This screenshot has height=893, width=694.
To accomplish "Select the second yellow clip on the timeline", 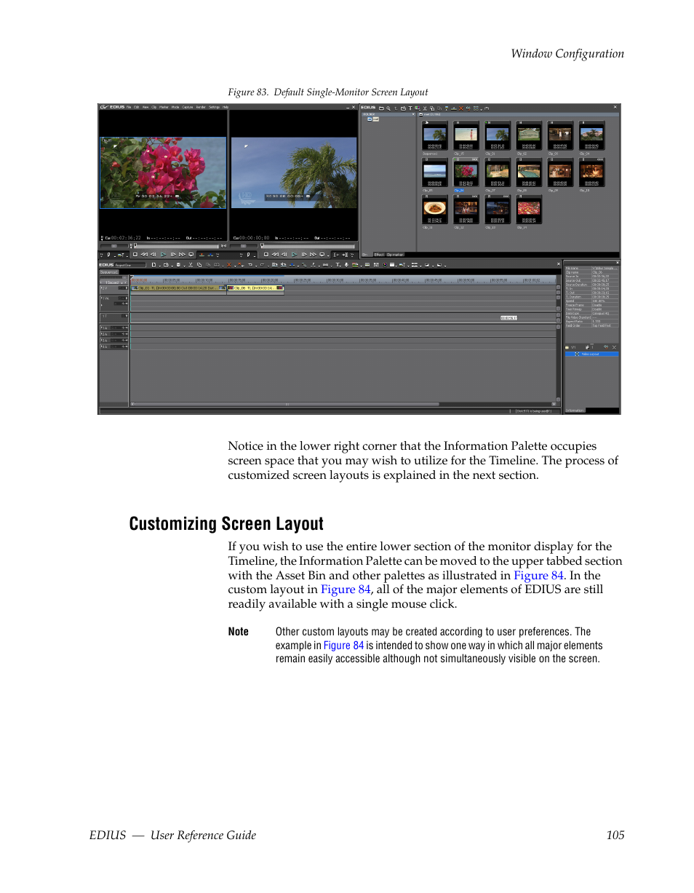I will [255, 287].
